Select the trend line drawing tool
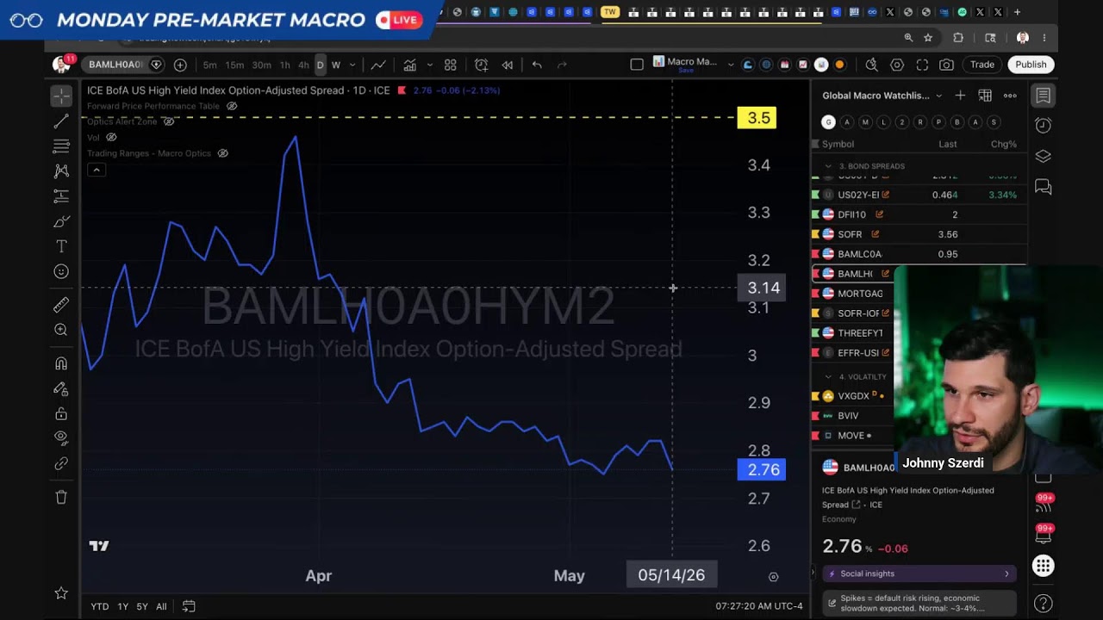The image size is (1103, 620). click(x=61, y=121)
